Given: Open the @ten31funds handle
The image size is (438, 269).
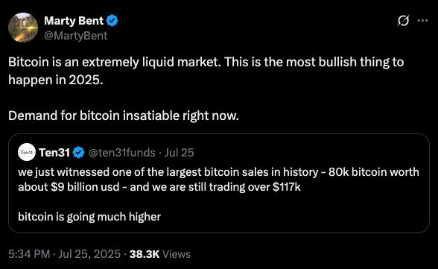Looking at the screenshot, I should [x=122, y=153].
